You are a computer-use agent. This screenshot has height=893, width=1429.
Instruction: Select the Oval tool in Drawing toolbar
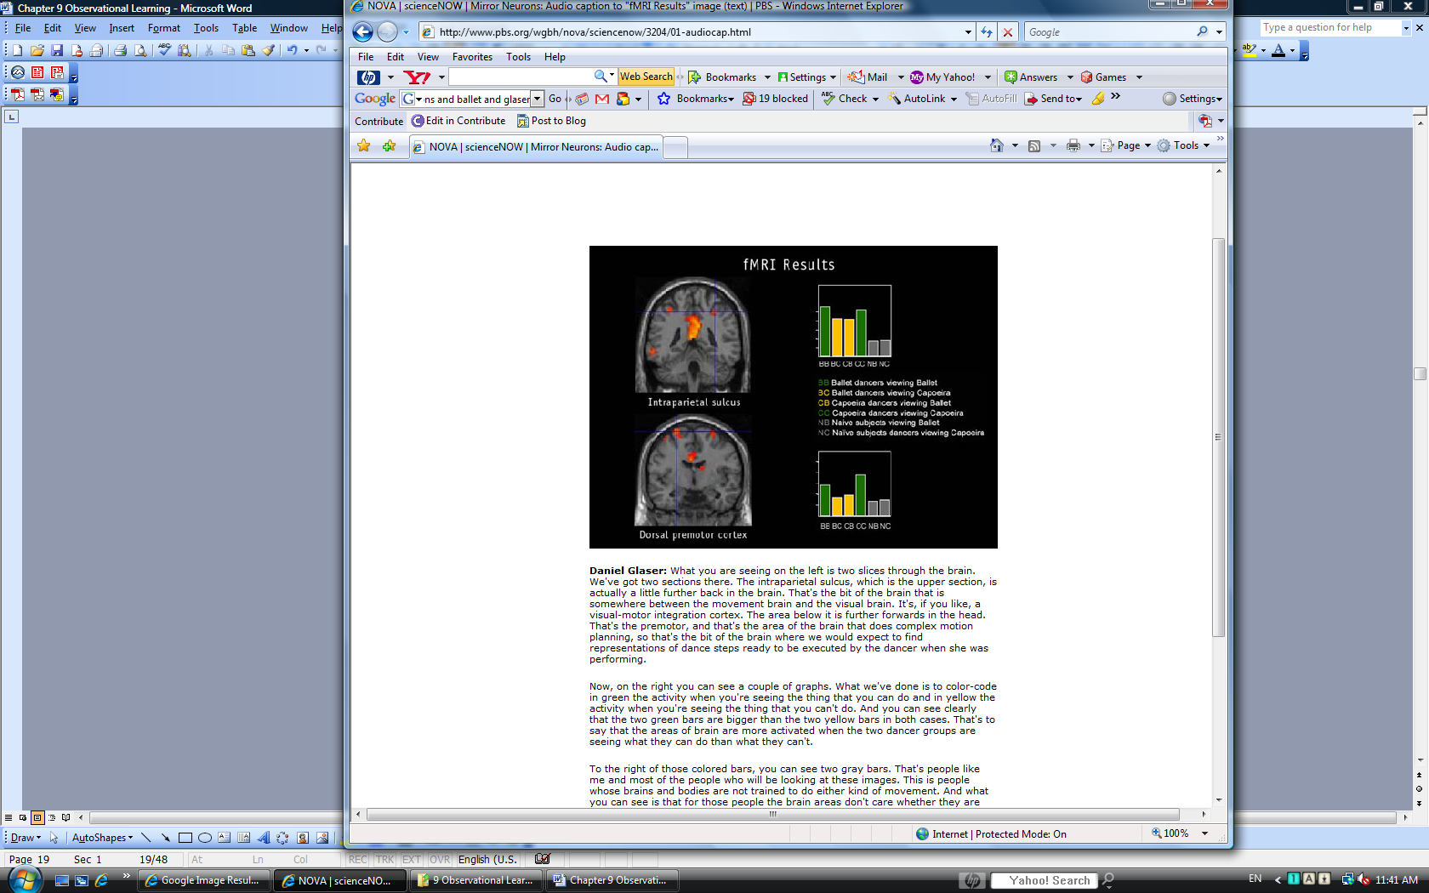(x=204, y=838)
